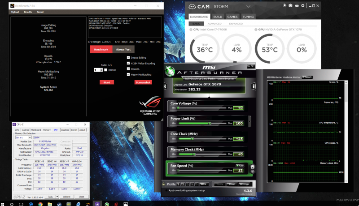Open CAM messages envelope icon
Image resolution: width=359 pixels, height=206 pixels.
point(297,6)
